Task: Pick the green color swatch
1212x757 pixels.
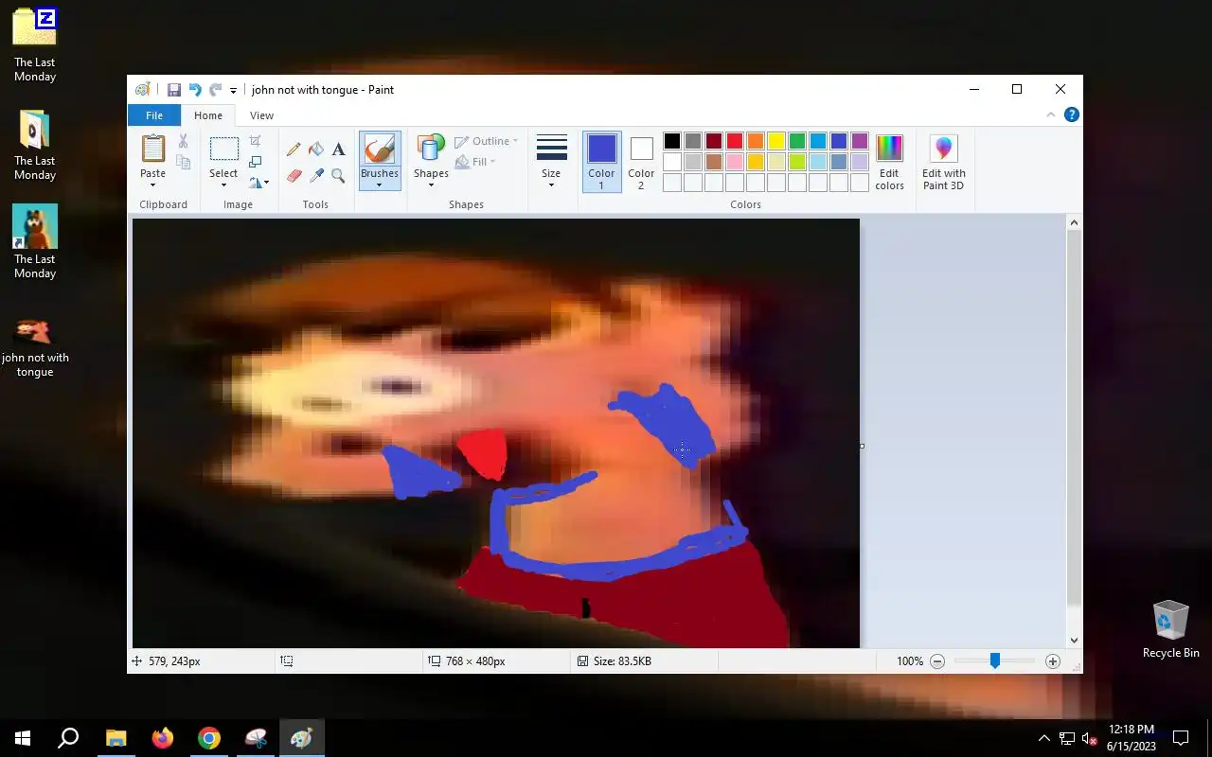Action: coord(797,141)
